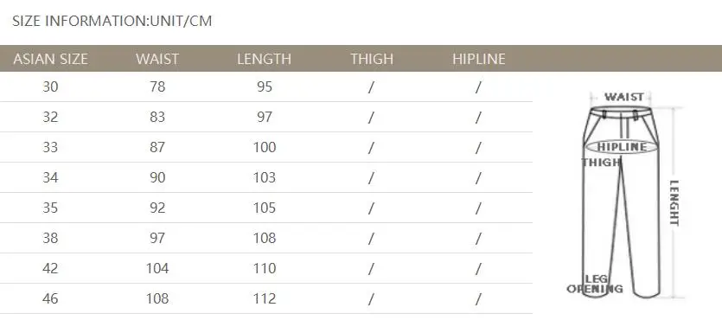Click the waist value 92
Image resolution: width=722 pixels, height=320 pixels.
click(x=157, y=208)
